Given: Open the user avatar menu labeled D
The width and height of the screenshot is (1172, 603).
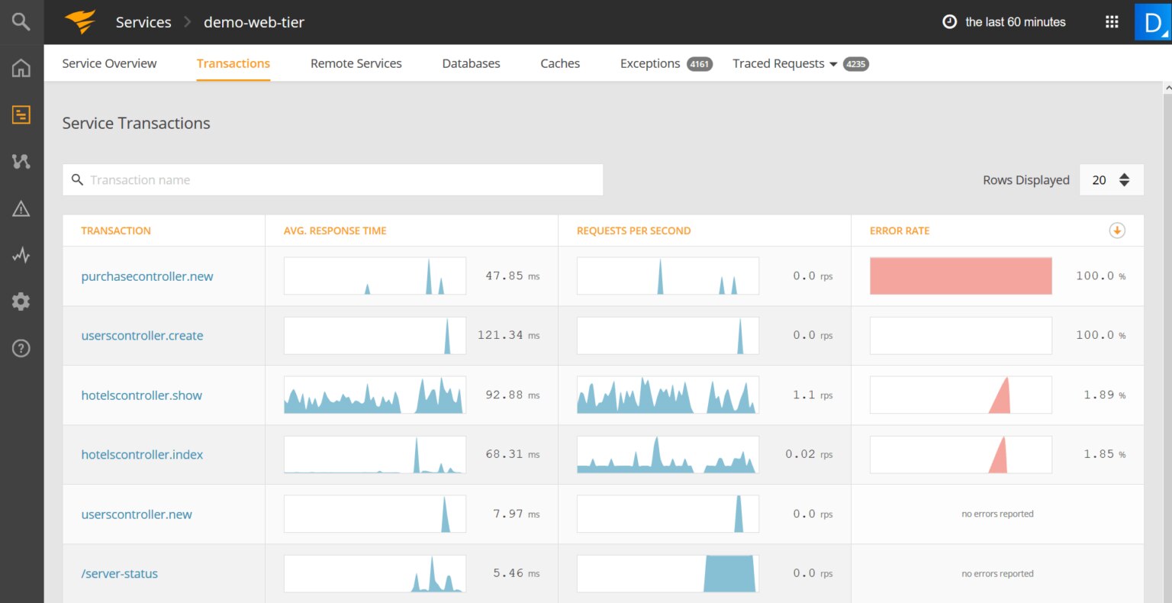Looking at the screenshot, I should (1153, 21).
